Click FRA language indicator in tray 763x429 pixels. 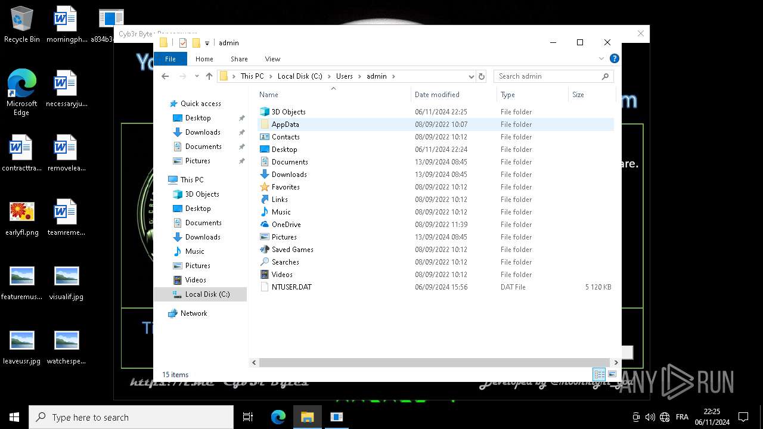pyautogui.click(x=682, y=417)
